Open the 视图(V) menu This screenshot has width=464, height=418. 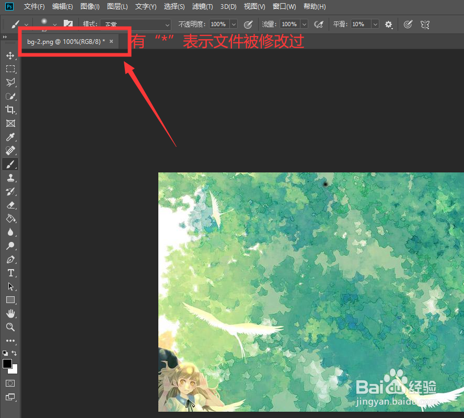(x=254, y=6)
